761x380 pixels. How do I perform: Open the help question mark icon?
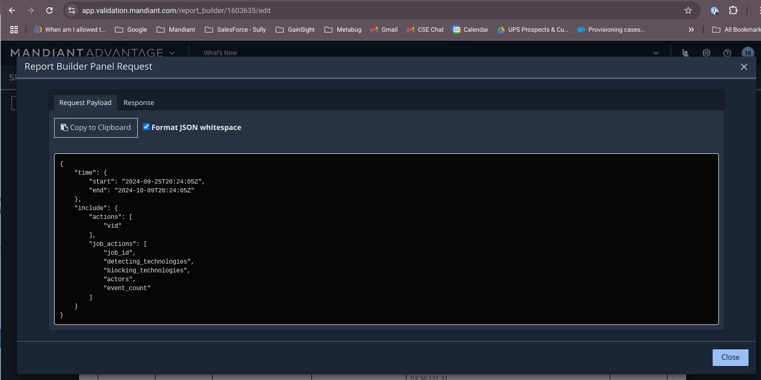pos(727,53)
